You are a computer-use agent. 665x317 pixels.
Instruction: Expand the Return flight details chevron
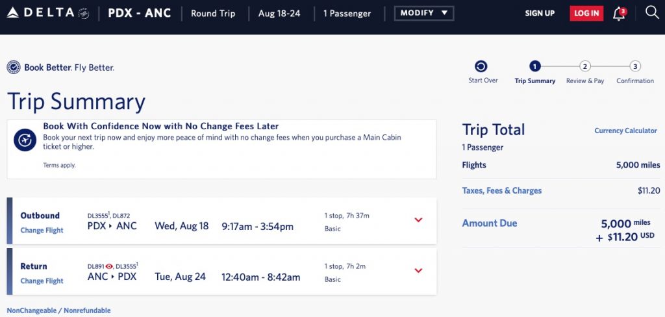point(418,270)
